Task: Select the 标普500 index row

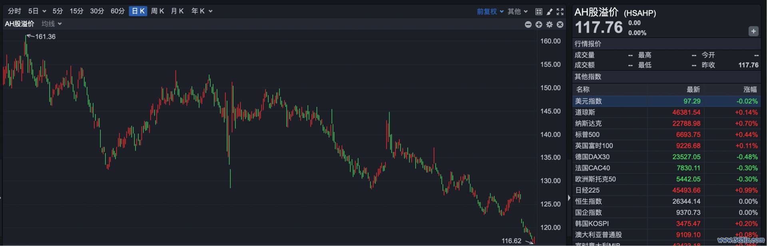Action: [667, 135]
